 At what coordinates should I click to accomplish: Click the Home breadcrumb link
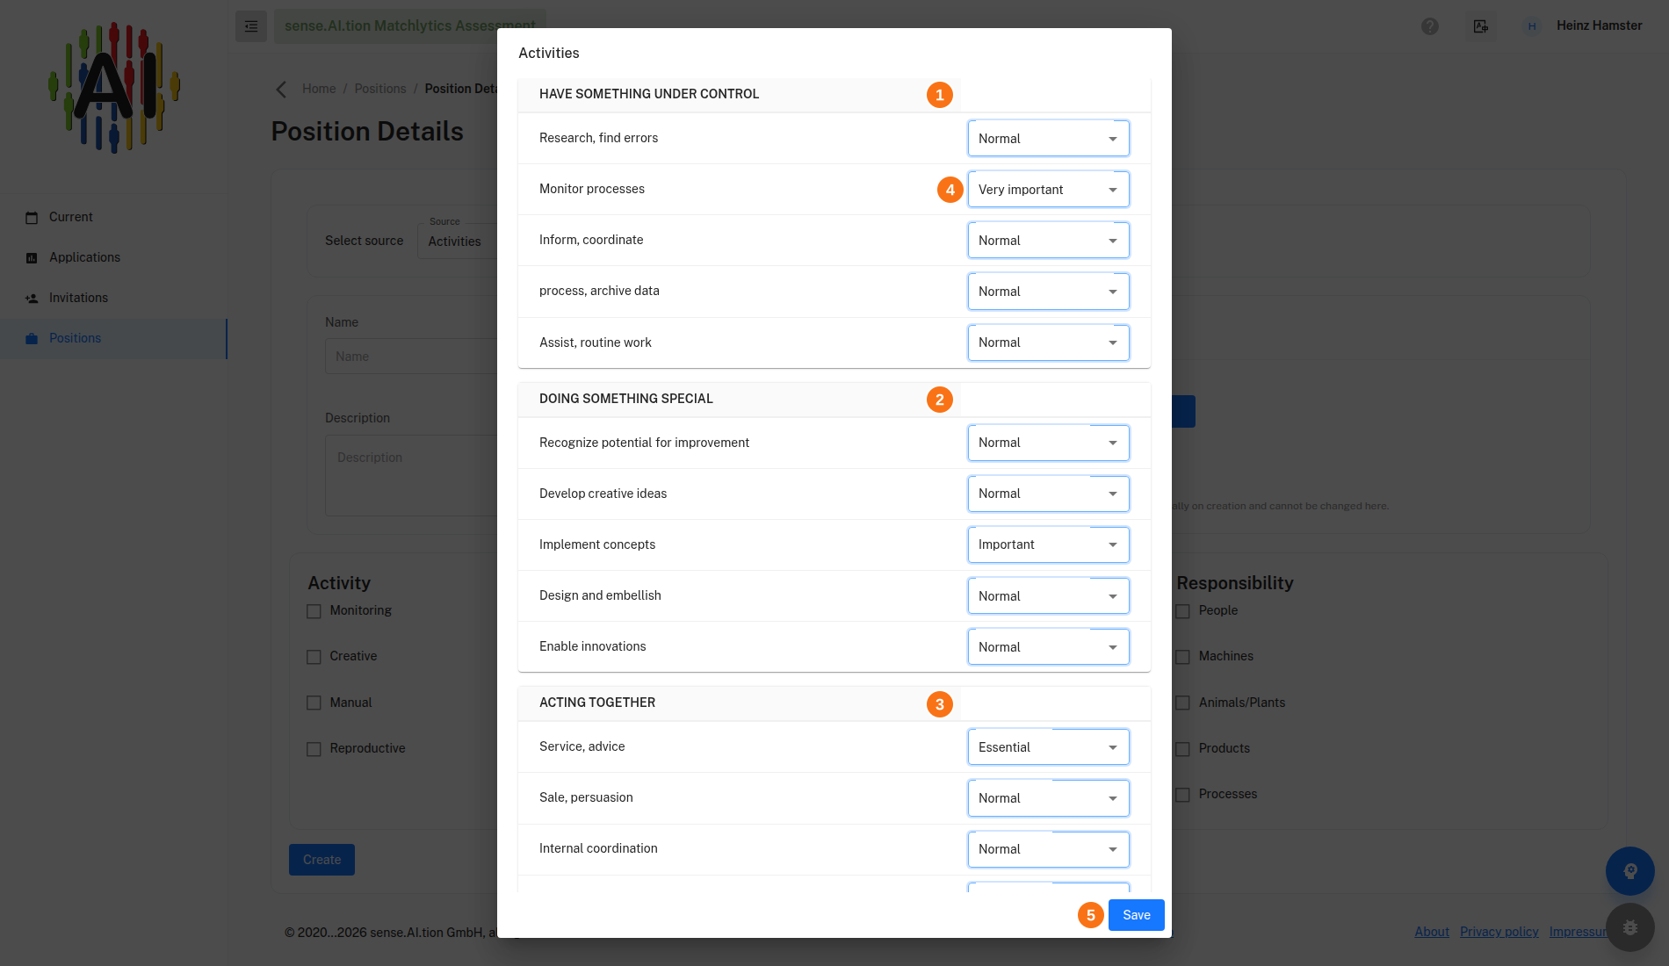pyautogui.click(x=319, y=89)
